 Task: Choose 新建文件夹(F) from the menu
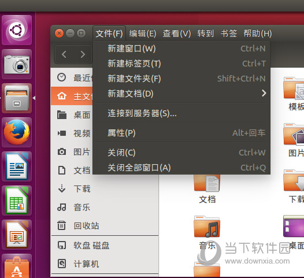pyautogui.click(x=181, y=79)
